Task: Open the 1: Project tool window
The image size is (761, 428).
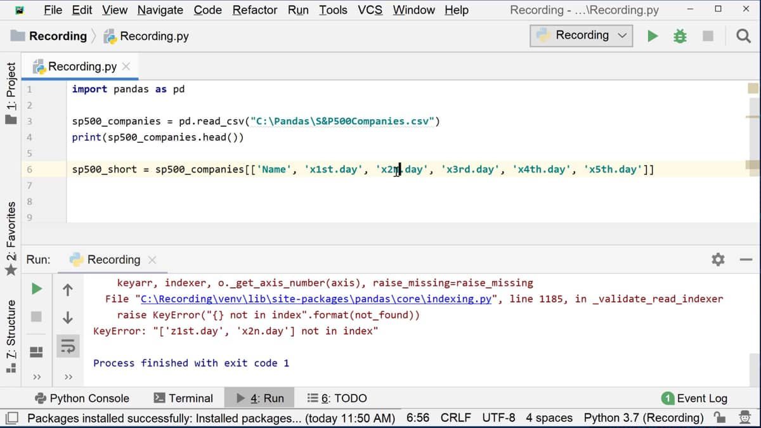Action: 11,94
